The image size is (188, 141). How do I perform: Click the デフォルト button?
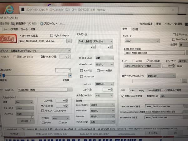click(14, 134)
